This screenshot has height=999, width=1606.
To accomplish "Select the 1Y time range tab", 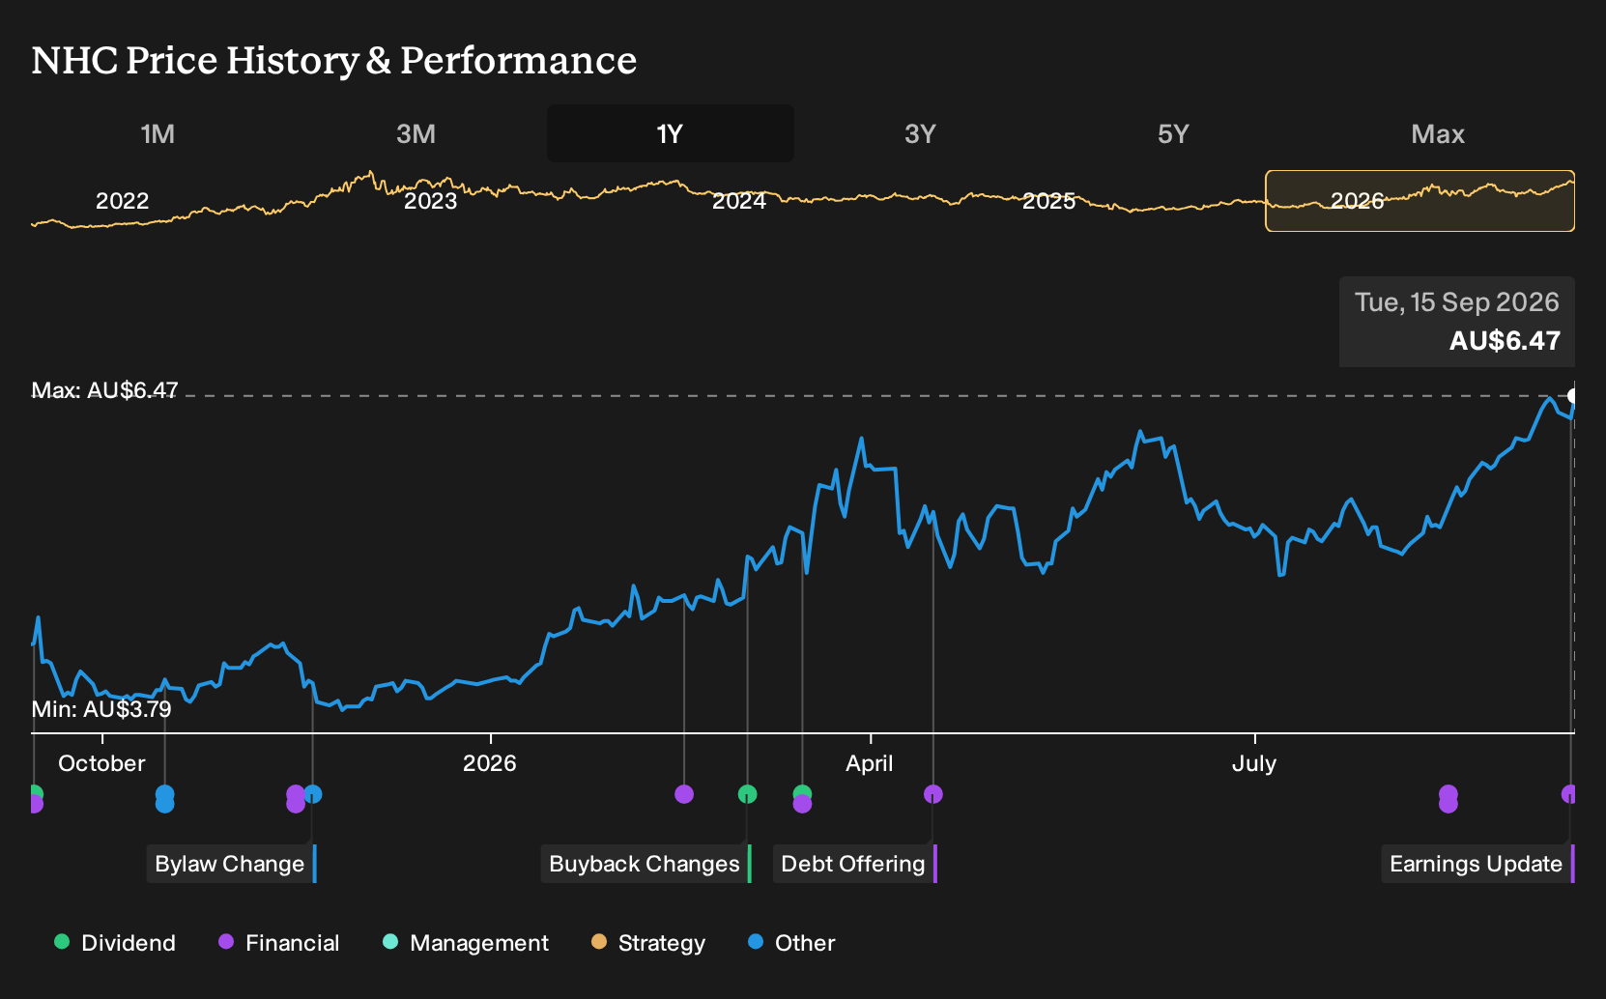I will point(670,133).
